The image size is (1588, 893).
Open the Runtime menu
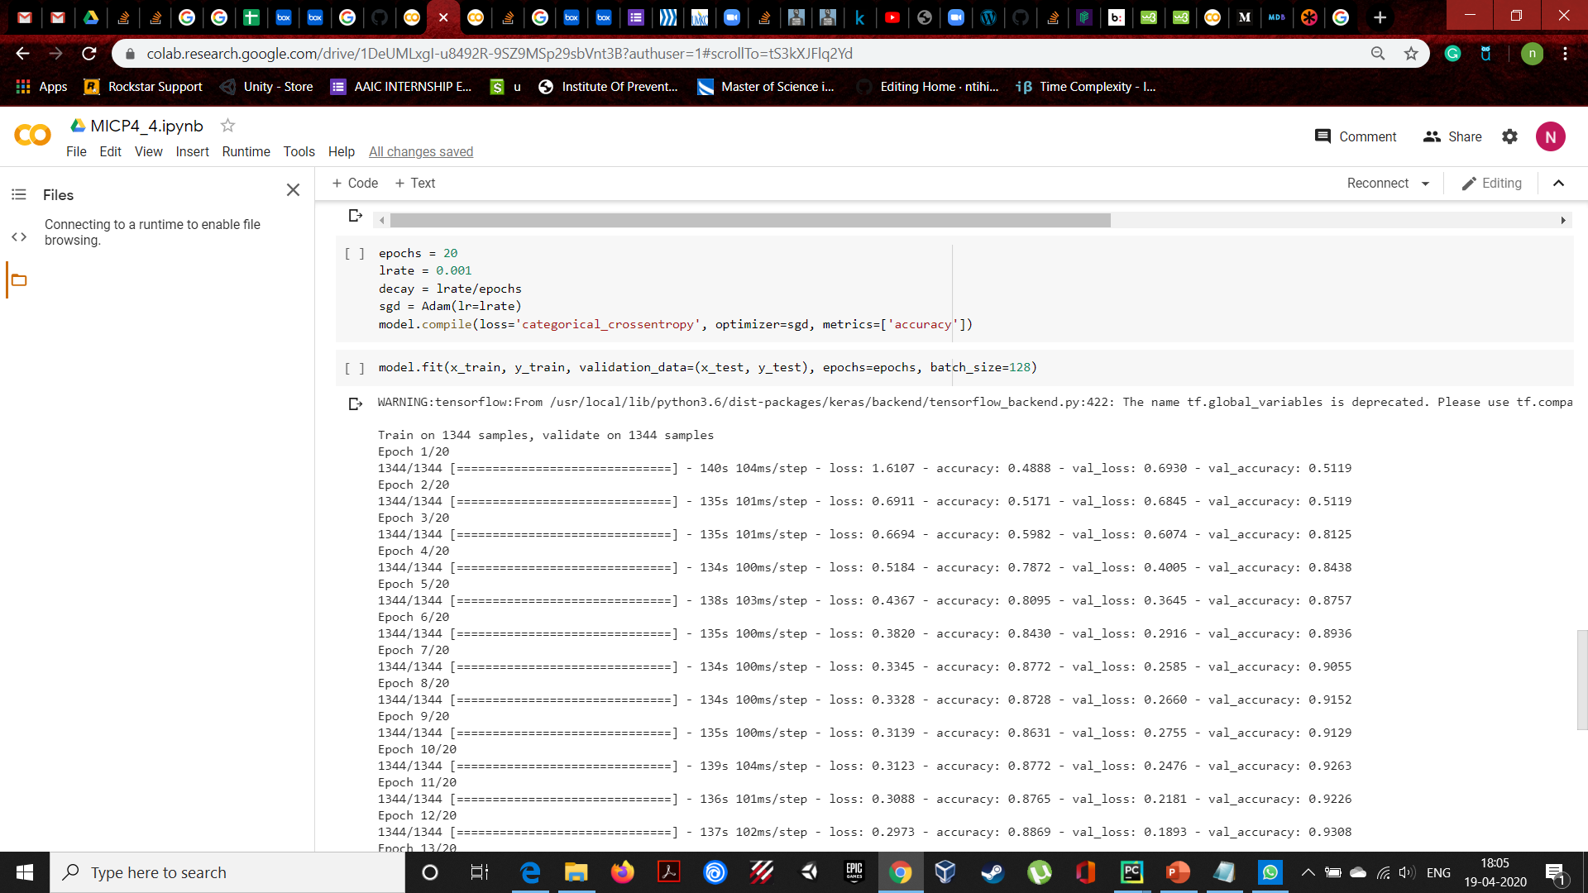coord(246,151)
